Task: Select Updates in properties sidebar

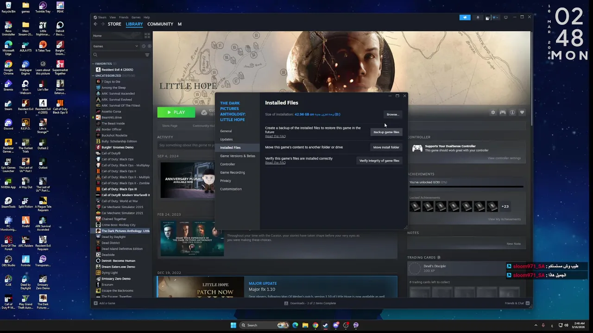Action: (226, 139)
